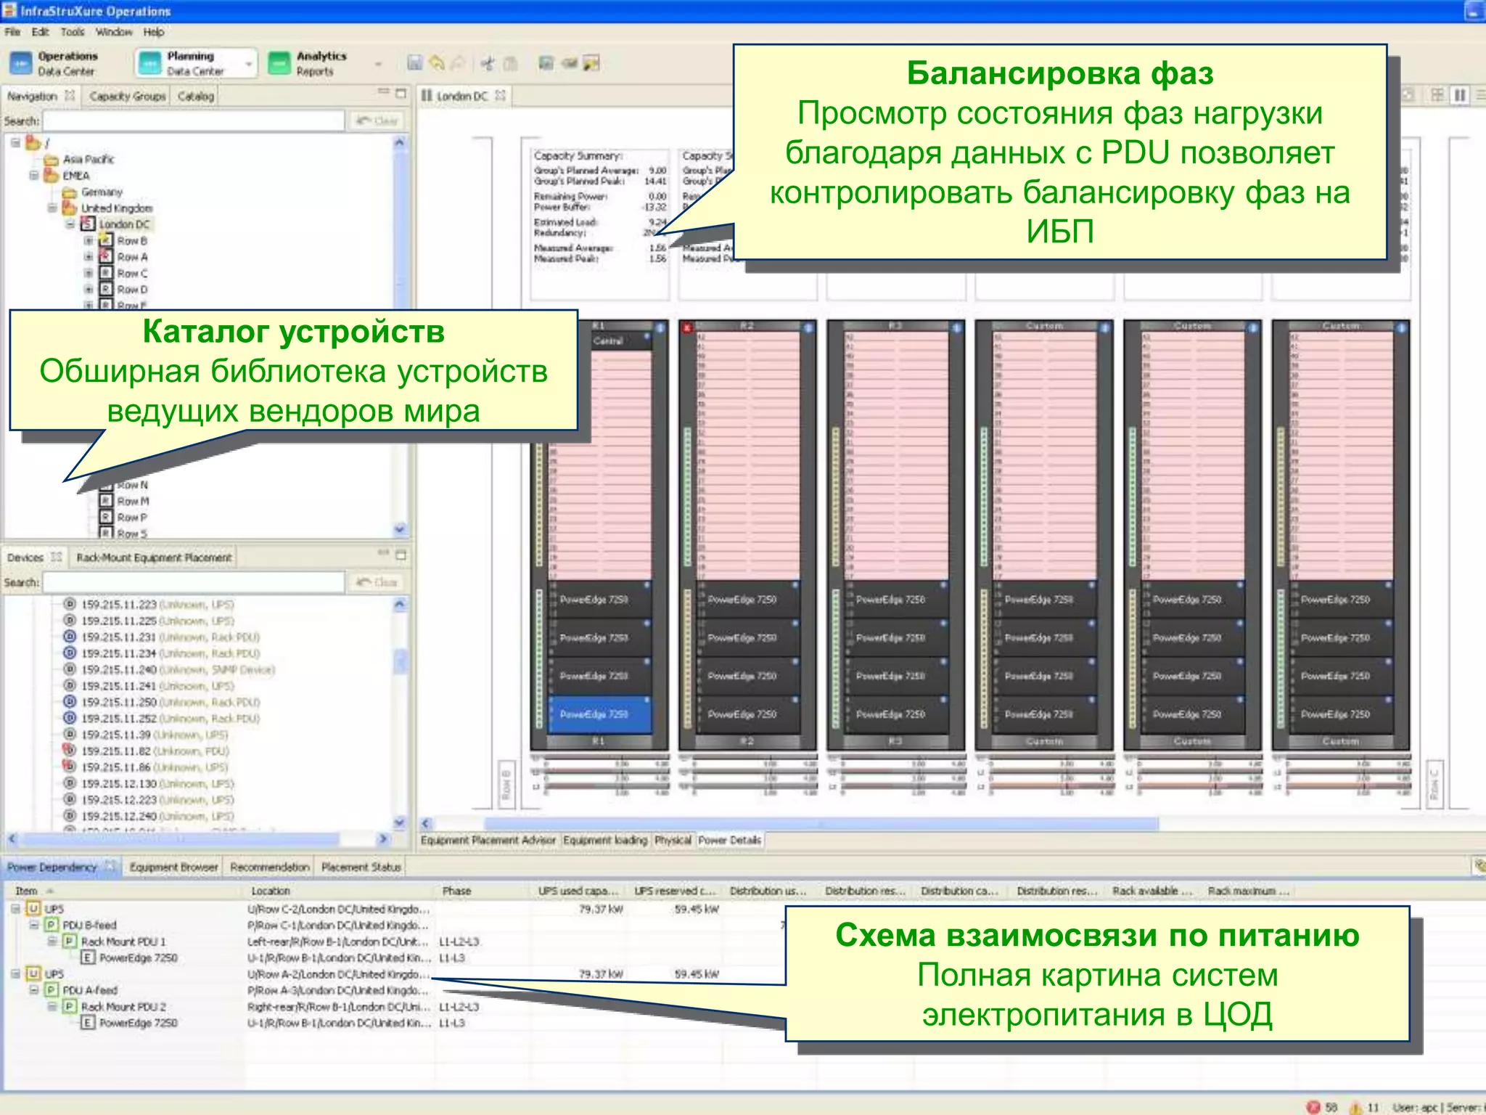Focus the Devices search input

[194, 582]
